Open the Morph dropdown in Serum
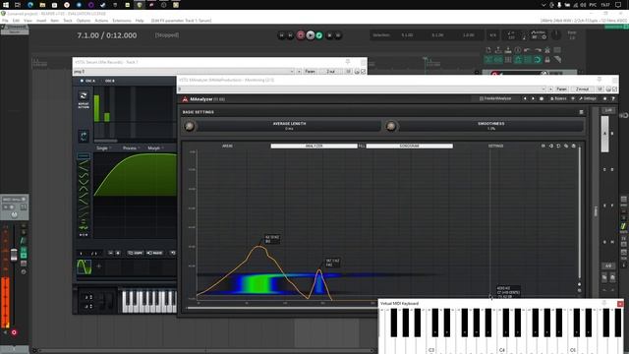The image size is (629, 354). click(155, 148)
